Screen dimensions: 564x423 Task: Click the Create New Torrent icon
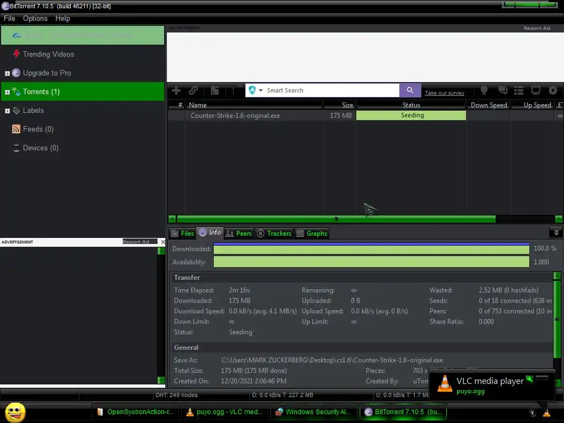click(215, 90)
